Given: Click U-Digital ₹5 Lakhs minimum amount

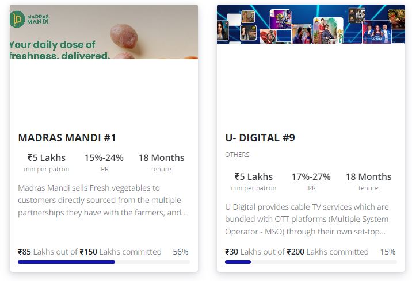Looking at the screenshot, I should (254, 176).
